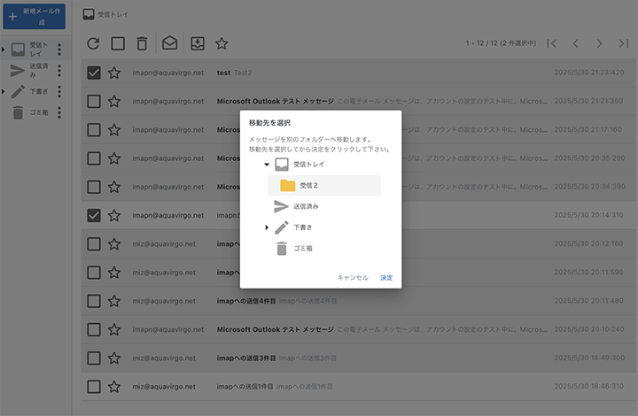Click the 受信トレイ header label above the toolbar
Viewport: 638px width, 416px height.
pos(113,15)
